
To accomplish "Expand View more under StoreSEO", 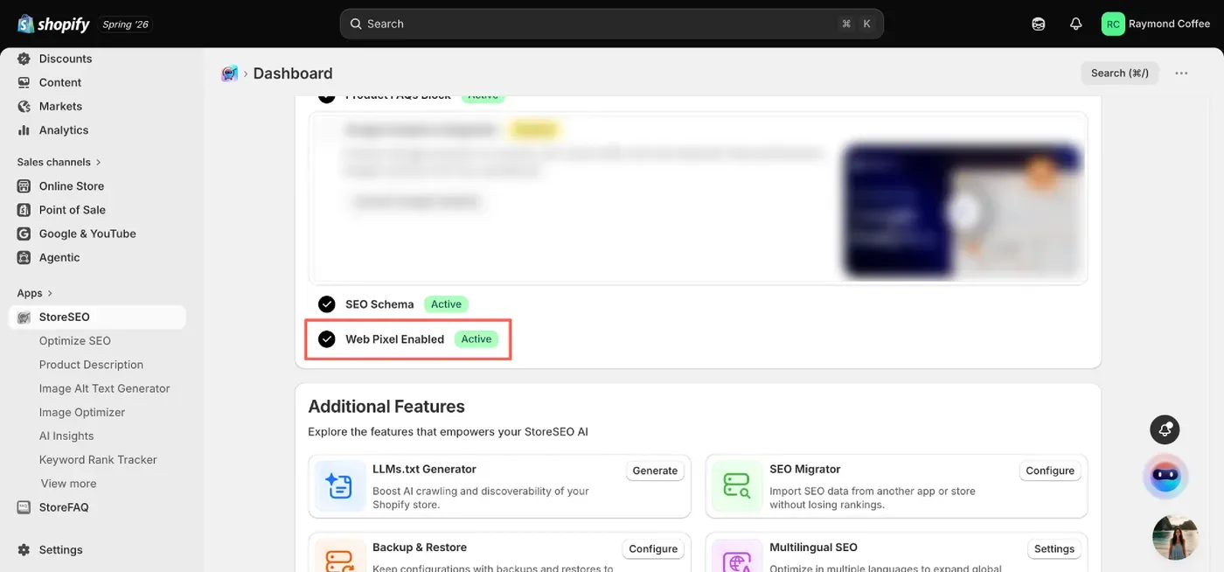I will tap(68, 484).
